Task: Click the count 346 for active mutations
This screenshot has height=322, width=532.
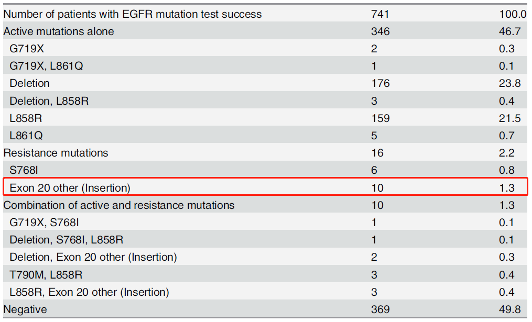Action: tap(380, 31)
